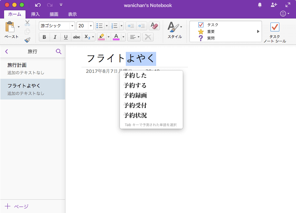Click the Redo arrow icon
Image resolution: width=296 pixels, height=213 pixels.
[x=50, y=5]
